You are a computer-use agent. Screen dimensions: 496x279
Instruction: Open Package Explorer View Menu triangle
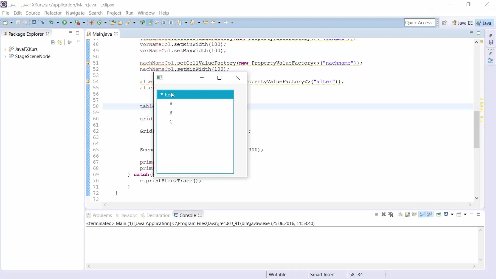[78, 42]
